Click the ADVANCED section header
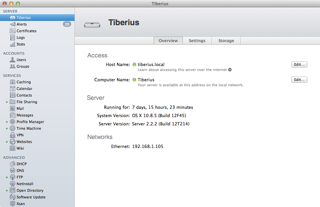This screenshot has width=320, height=207. [14, 158]
